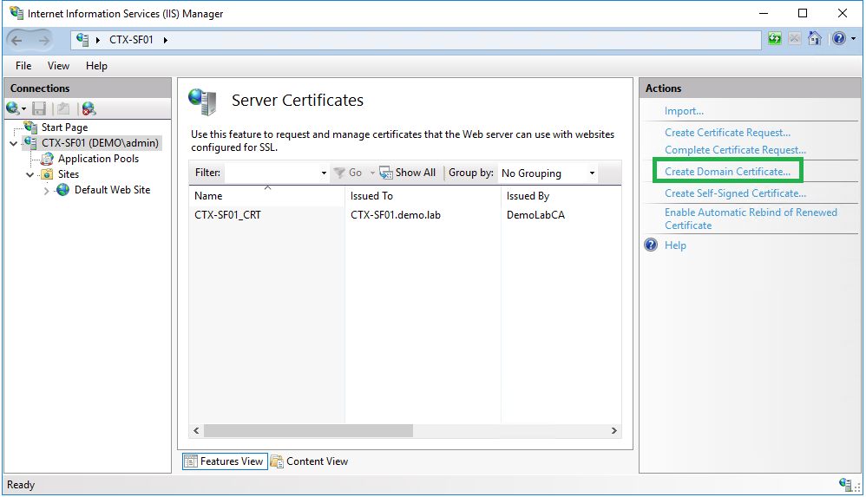Click the Create Domain Certificate link
The height and width of the screenshot is (497, 866).
click(x=727, y=172)
